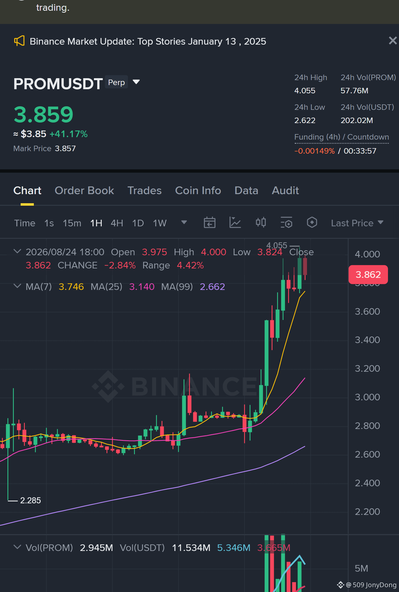Open the line chart indicators icon
This screenshot has width=399, height=592.
(235, 222)
